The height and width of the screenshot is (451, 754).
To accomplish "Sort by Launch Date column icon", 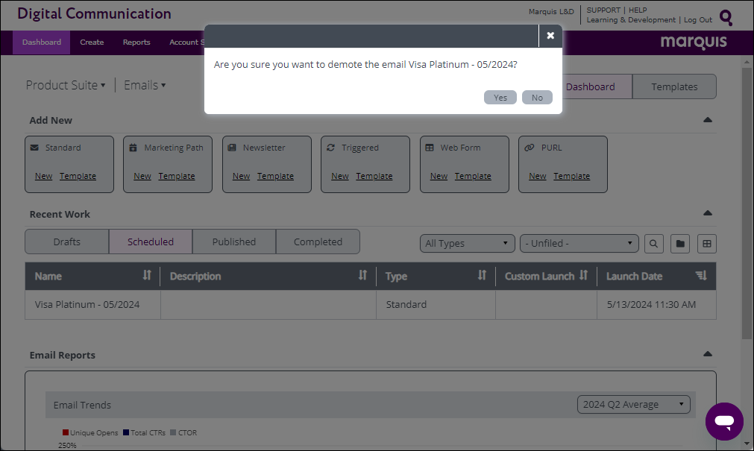I will pos(701,276).
